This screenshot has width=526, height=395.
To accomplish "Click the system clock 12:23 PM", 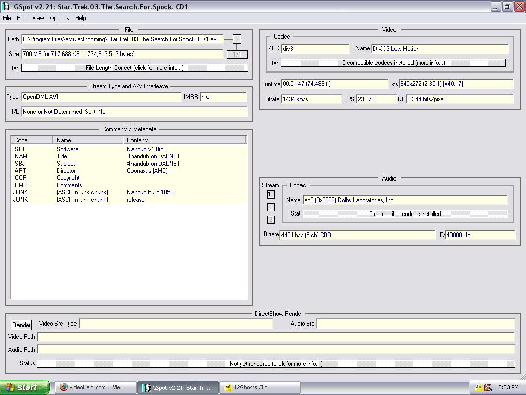I will 507,388.
